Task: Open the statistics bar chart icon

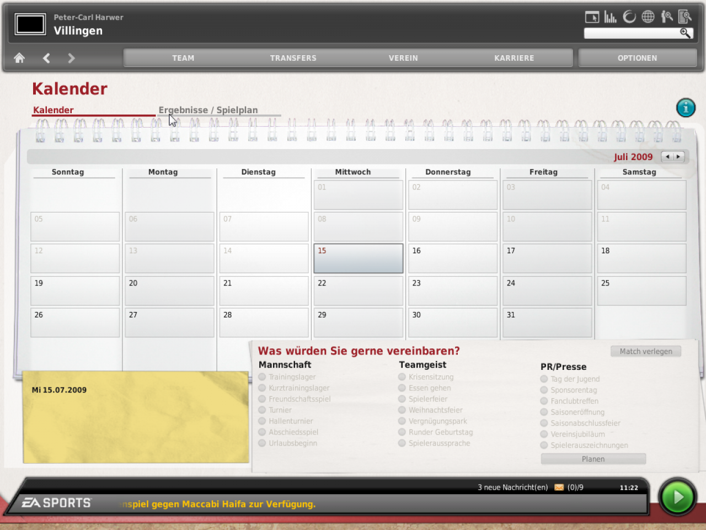Action: point(610,17)
